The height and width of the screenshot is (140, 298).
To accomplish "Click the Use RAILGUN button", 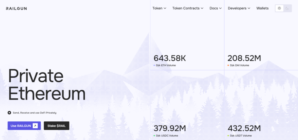I will 24,126.
